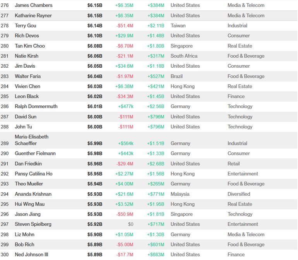Click on Katharine Rayner's name
This screenshot has width=298, height=260.
tap(33, 15)
